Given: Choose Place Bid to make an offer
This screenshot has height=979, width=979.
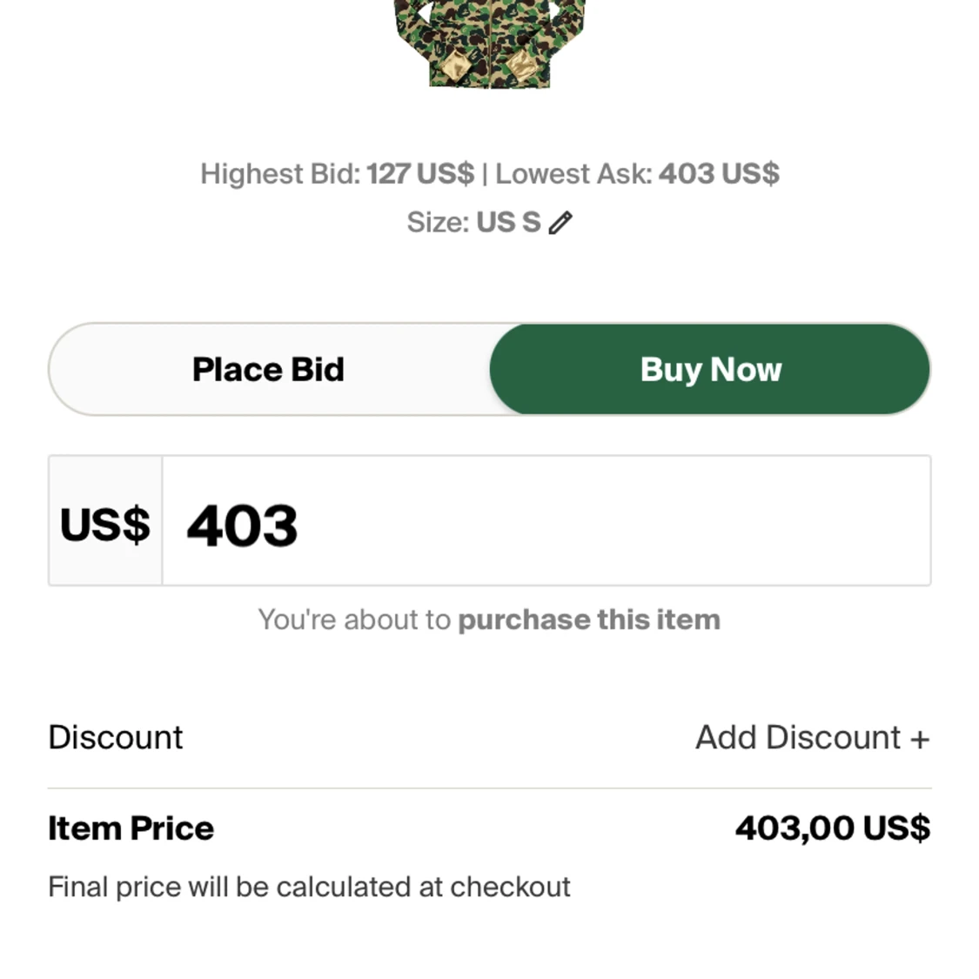Looking at the screenshot, I should tap(267, 369).
